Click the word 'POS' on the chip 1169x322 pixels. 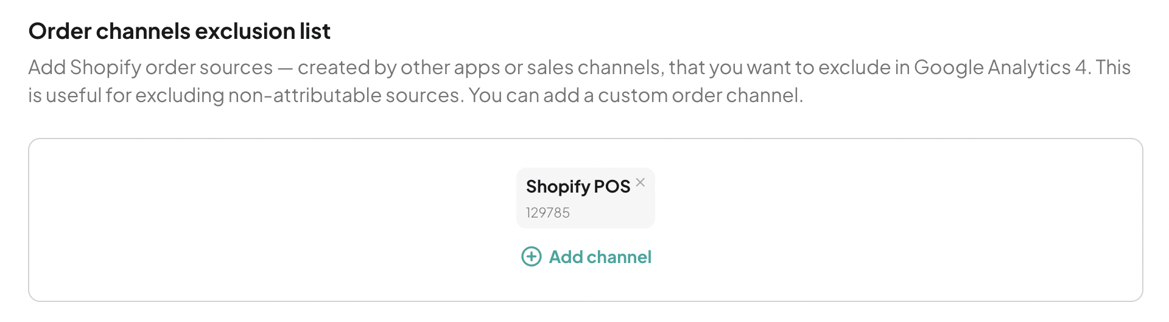point(612,187)
